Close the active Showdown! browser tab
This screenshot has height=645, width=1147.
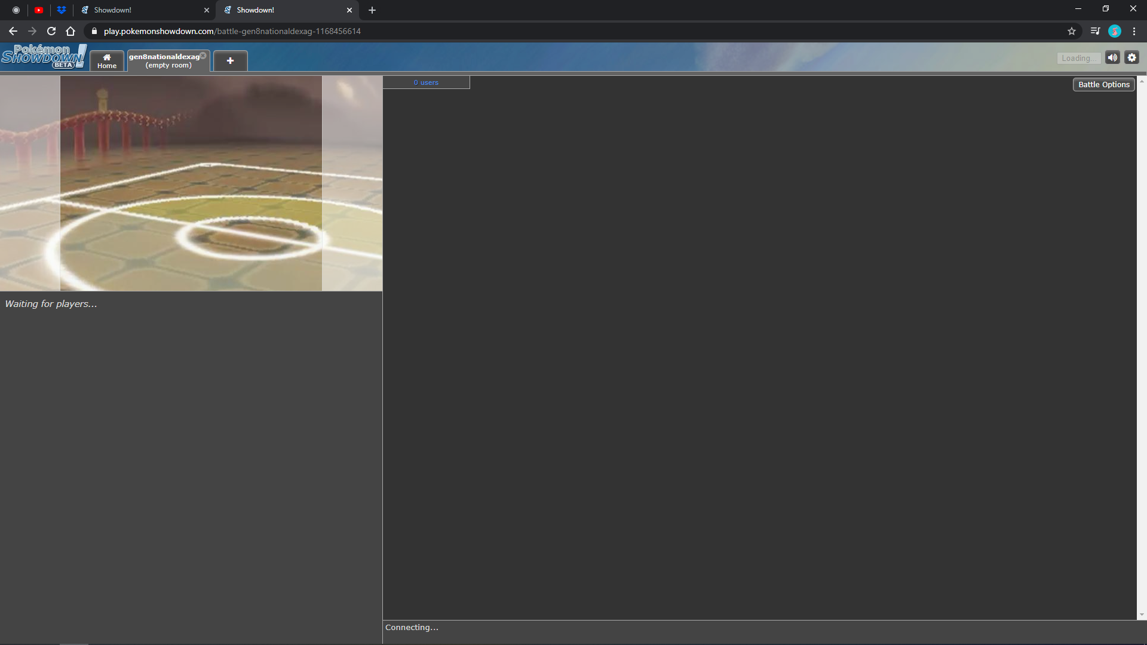[349, 10]
